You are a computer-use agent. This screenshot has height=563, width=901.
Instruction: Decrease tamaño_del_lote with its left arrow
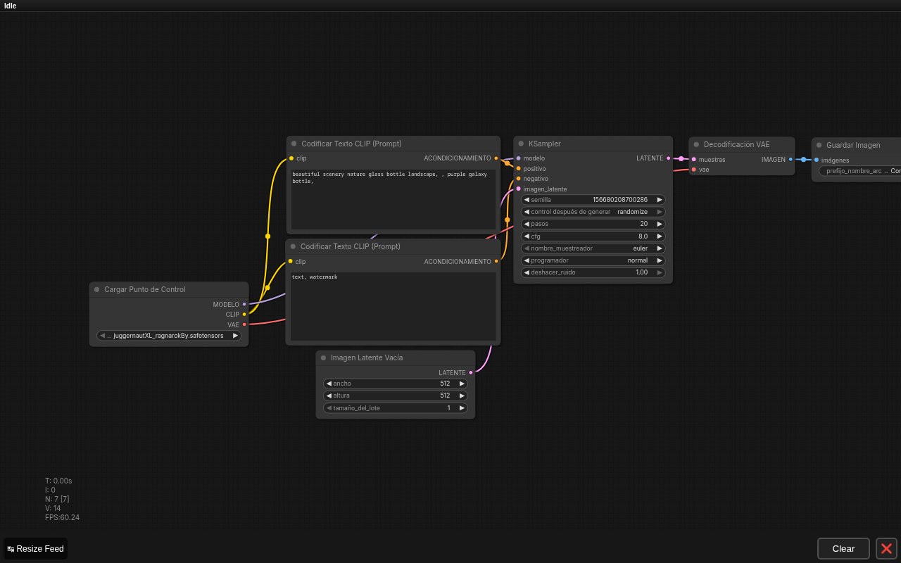(329, 408)
